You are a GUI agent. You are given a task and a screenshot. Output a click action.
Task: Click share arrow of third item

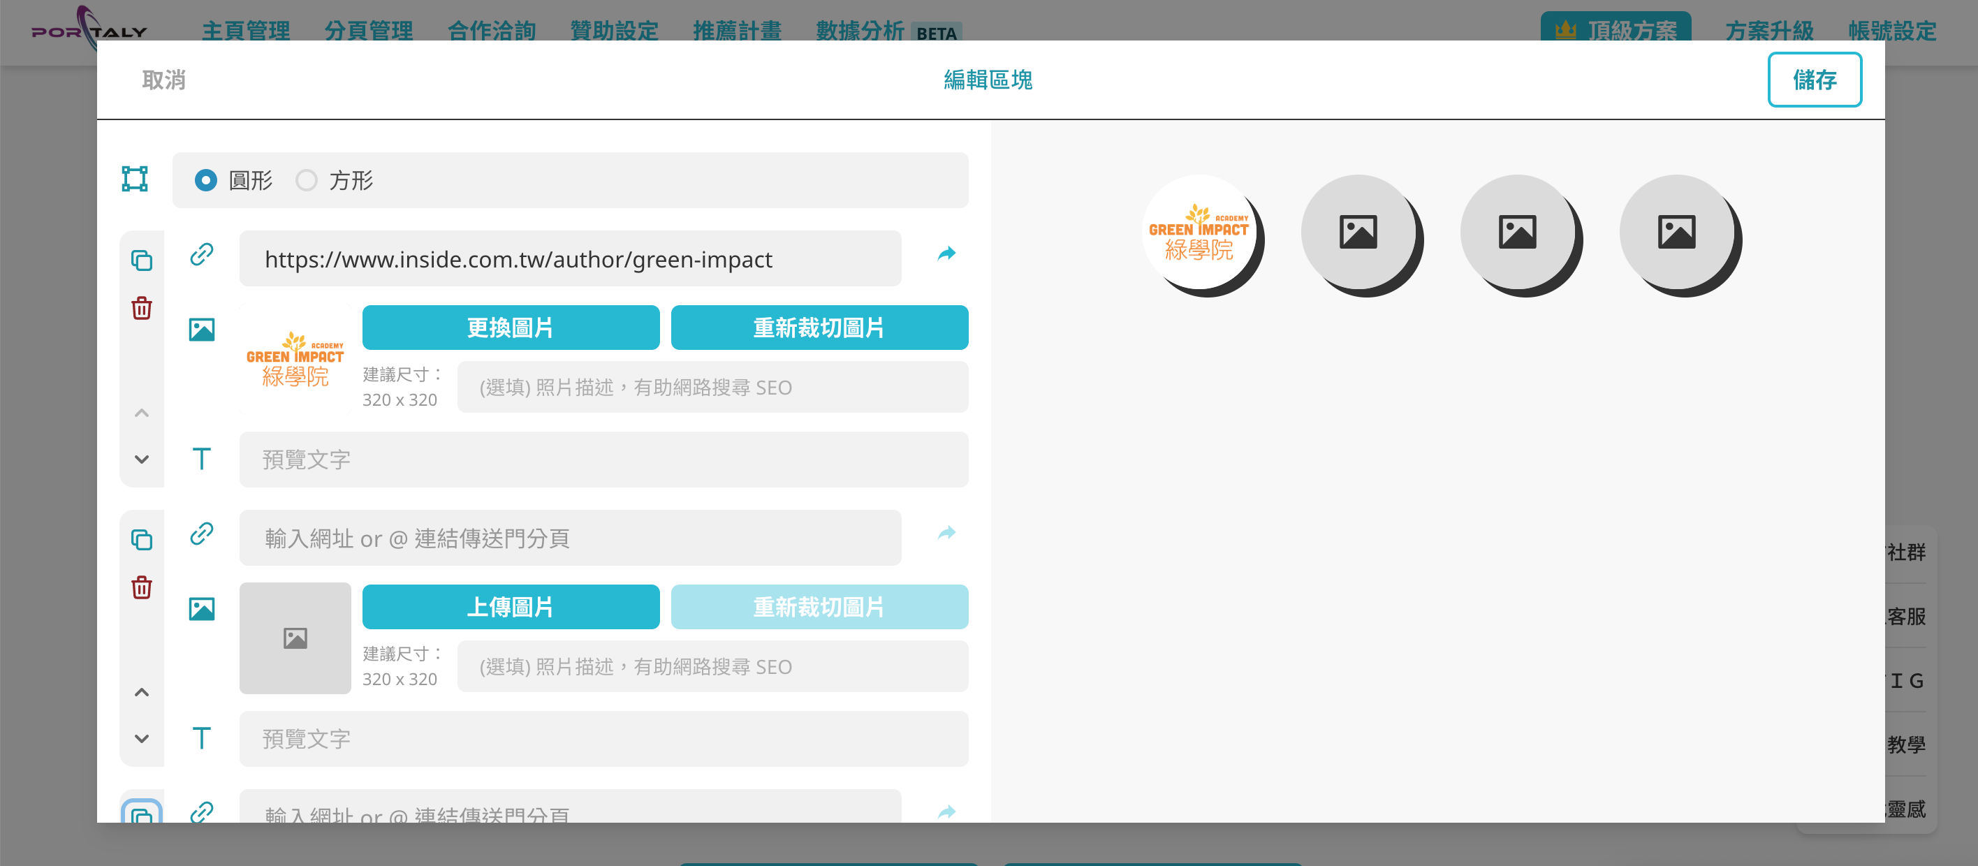(x=947, y=812)
